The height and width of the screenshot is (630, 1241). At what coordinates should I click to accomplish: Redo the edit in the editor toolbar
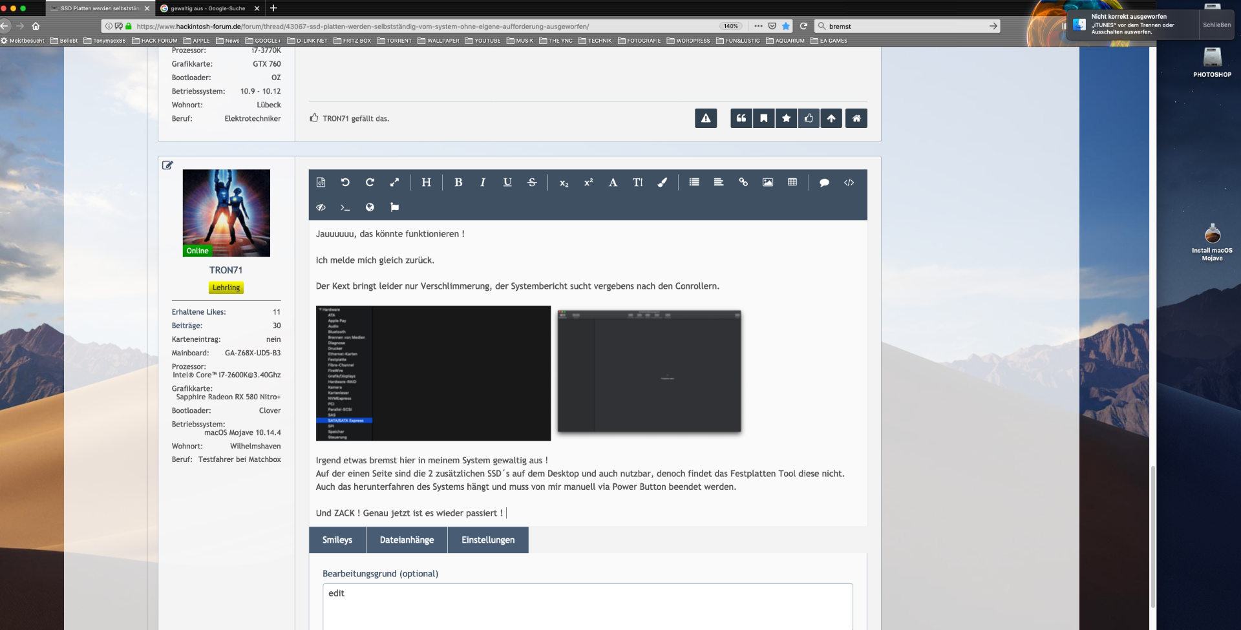pos(370,182)
